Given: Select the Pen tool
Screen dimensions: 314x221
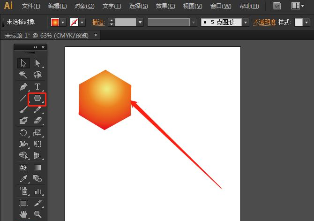Looking at the screenshot, I should [x=23, y=87].
